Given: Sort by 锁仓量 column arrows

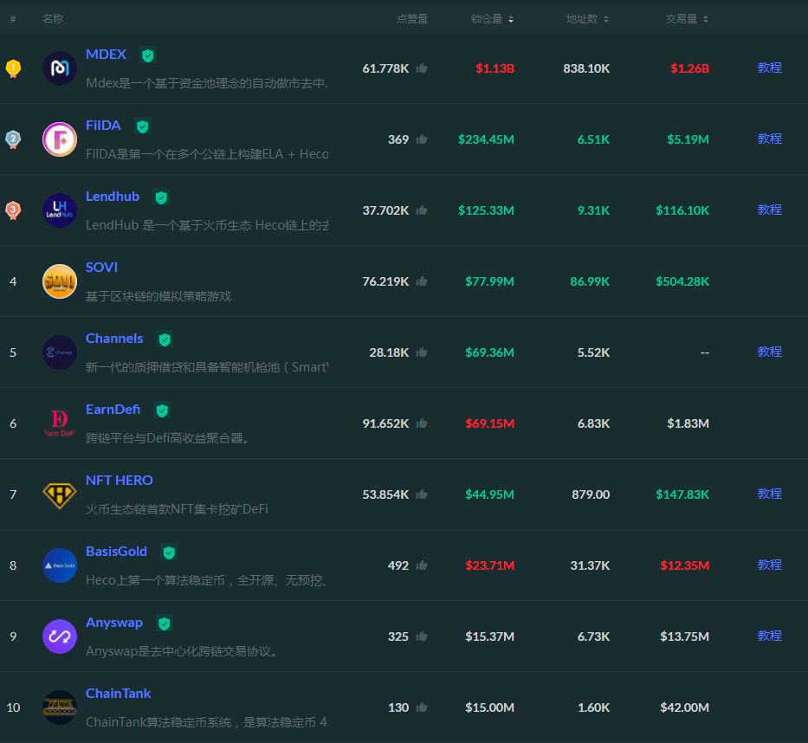Looking at the screenshot, I should [x=511, y=20].
